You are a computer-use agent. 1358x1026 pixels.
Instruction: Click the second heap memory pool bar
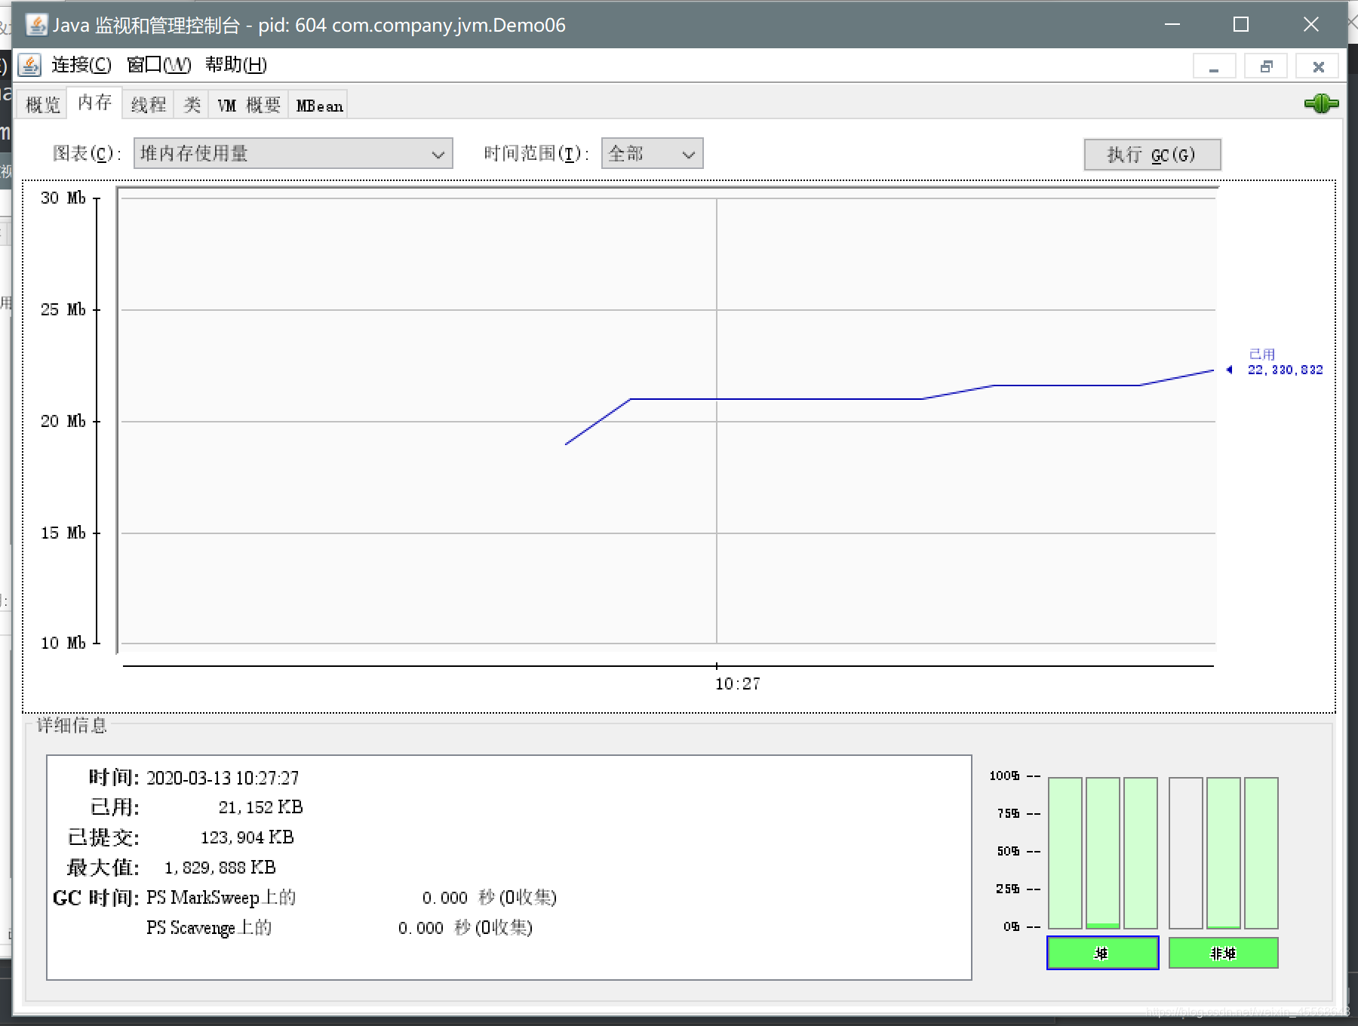tap(1103, 852)
